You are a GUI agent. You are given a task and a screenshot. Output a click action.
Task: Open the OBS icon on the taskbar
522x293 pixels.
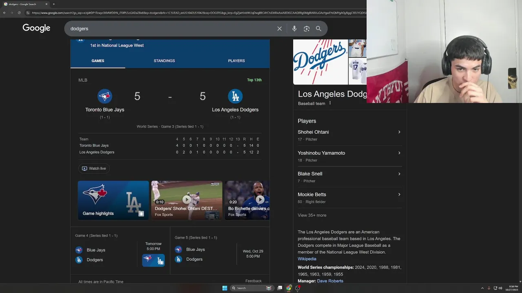(x=298, y=288)
